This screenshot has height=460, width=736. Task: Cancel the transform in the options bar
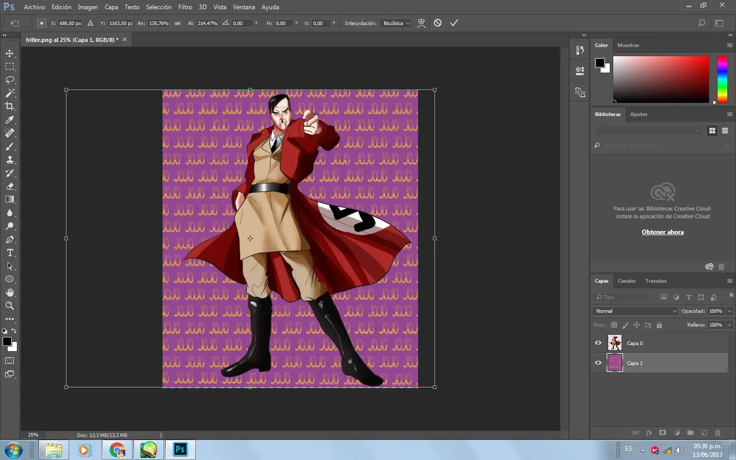438,23
